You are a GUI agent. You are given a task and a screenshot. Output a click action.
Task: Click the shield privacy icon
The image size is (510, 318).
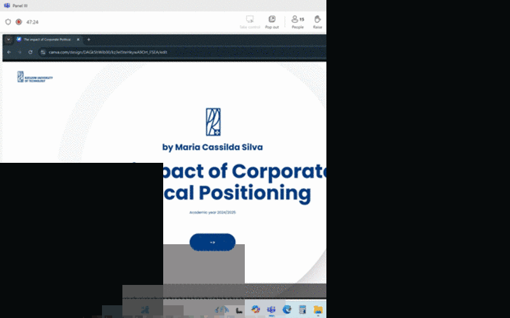pos(8,22)
